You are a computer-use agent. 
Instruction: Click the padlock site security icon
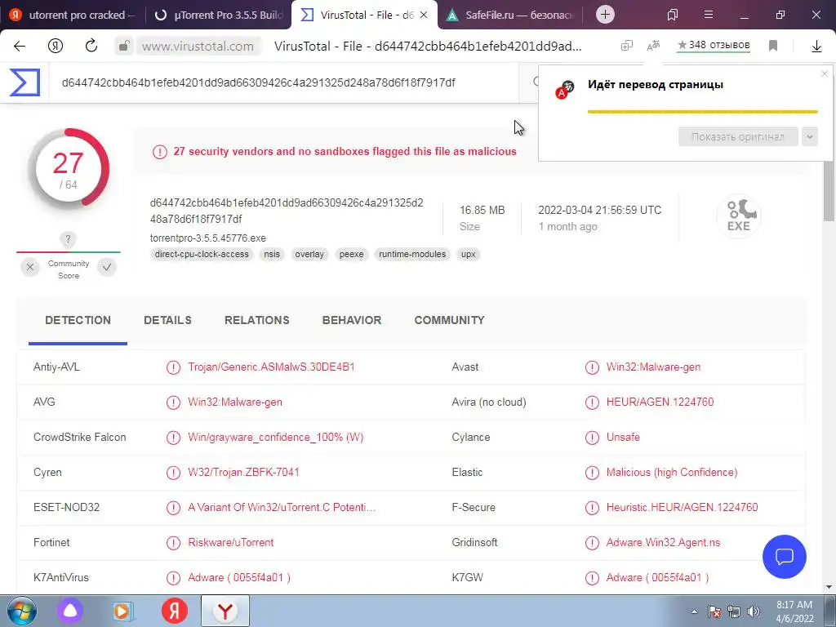(x=124, y=47)
